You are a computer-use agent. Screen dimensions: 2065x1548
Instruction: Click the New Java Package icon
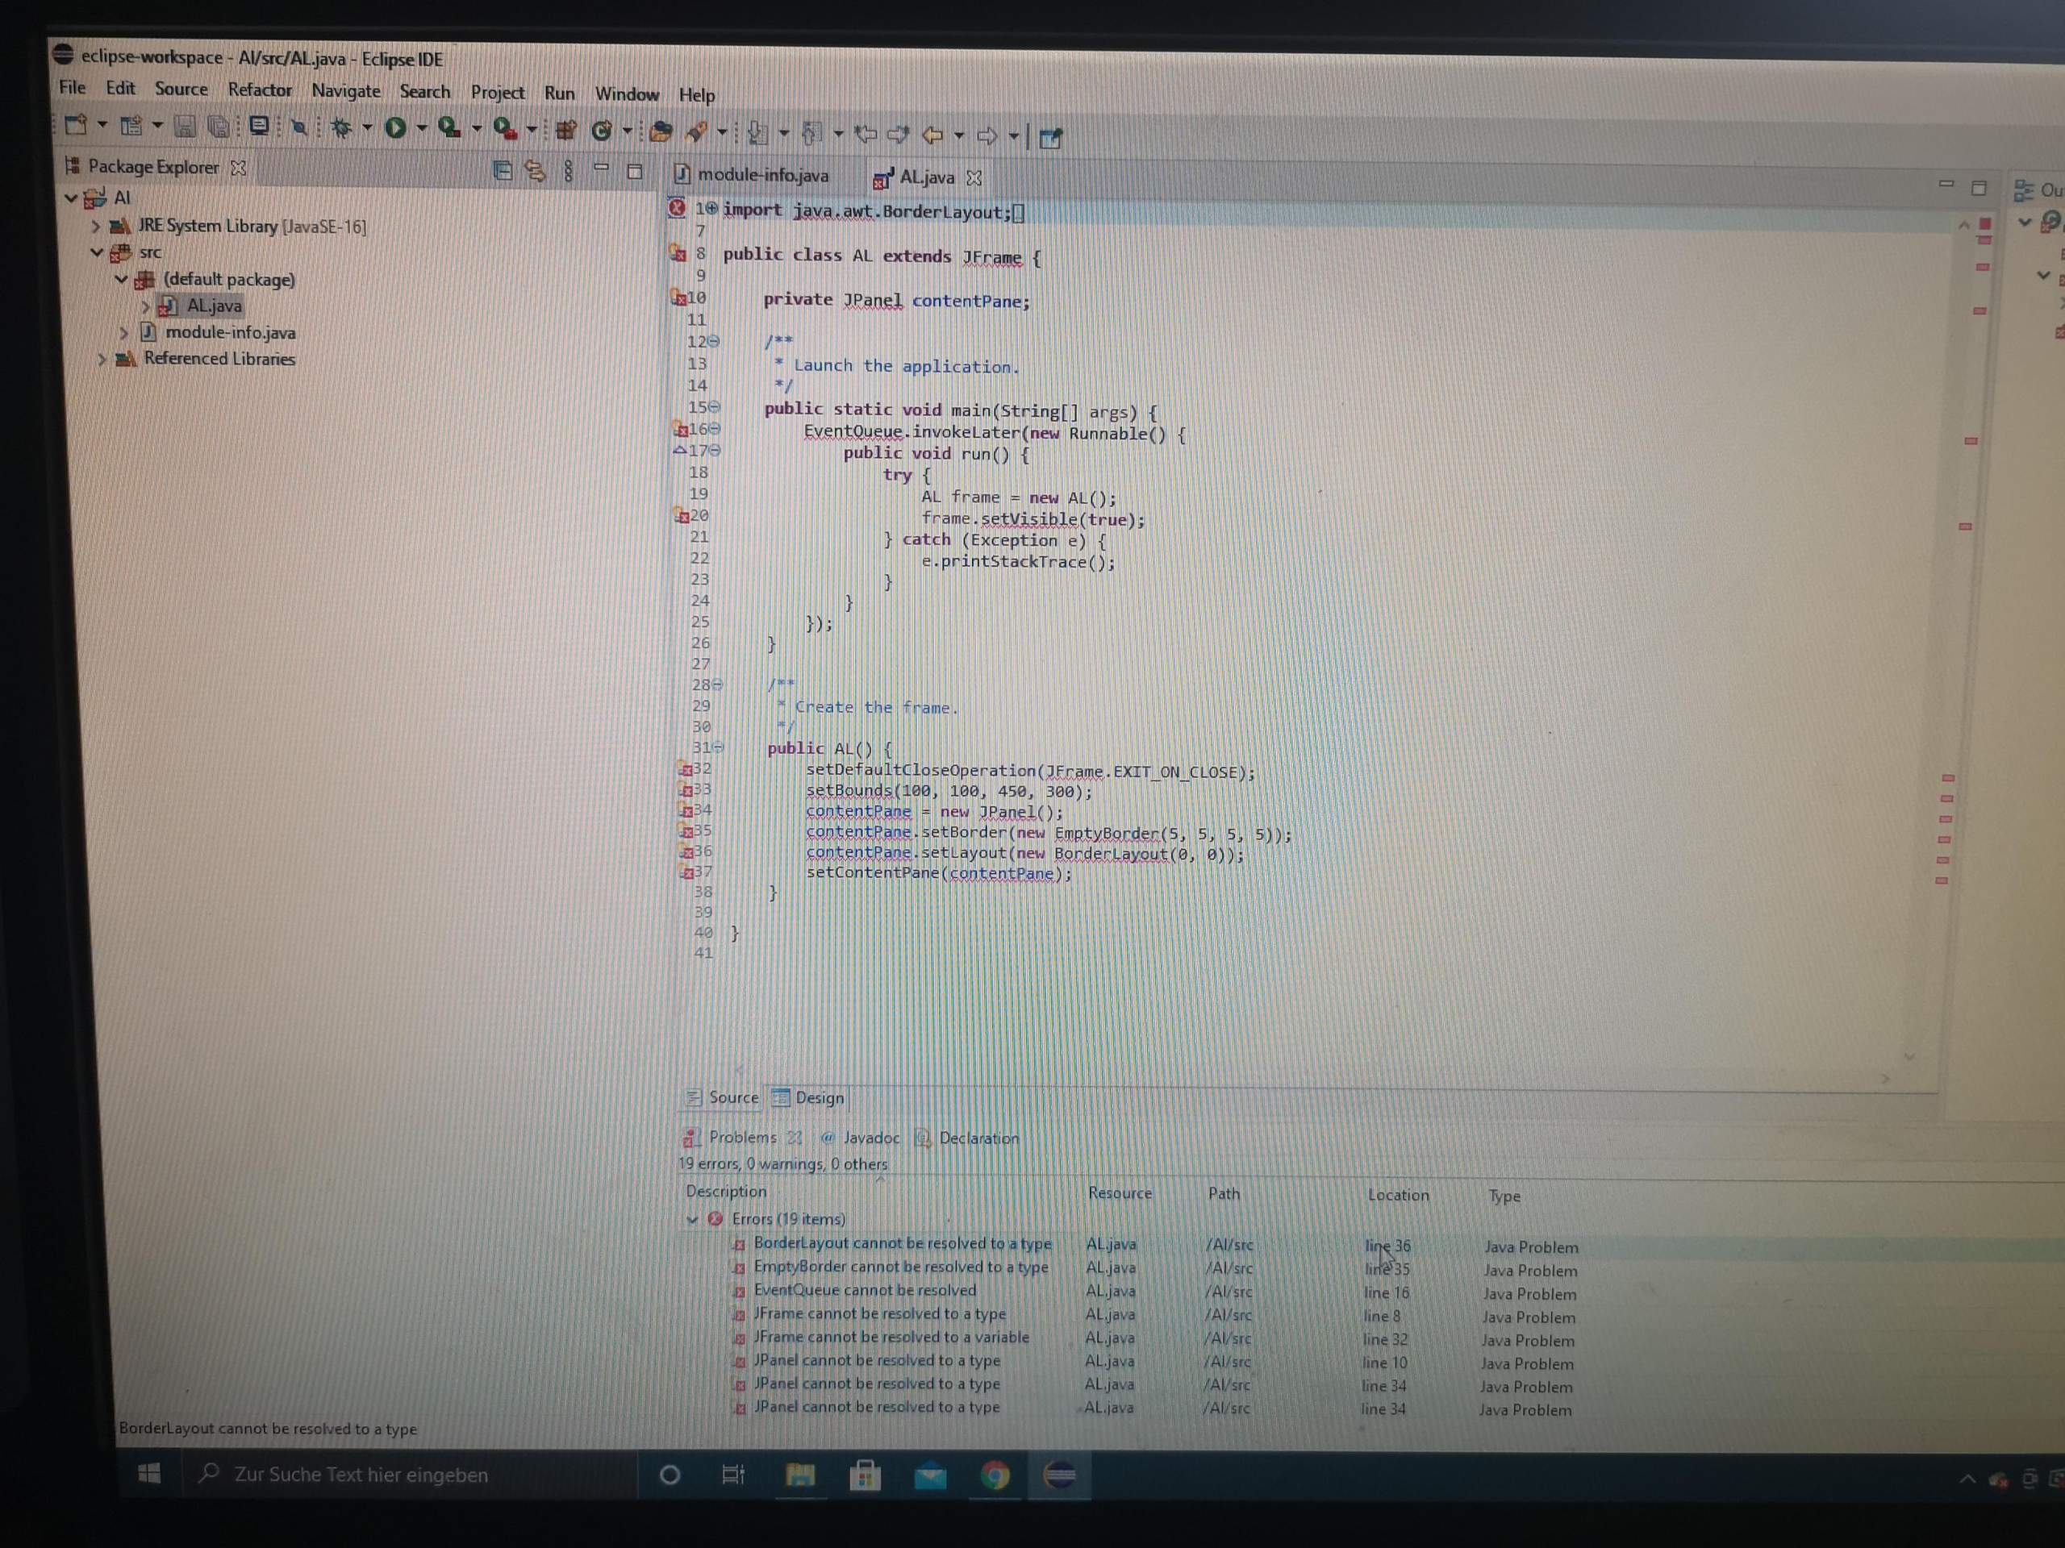565,131
